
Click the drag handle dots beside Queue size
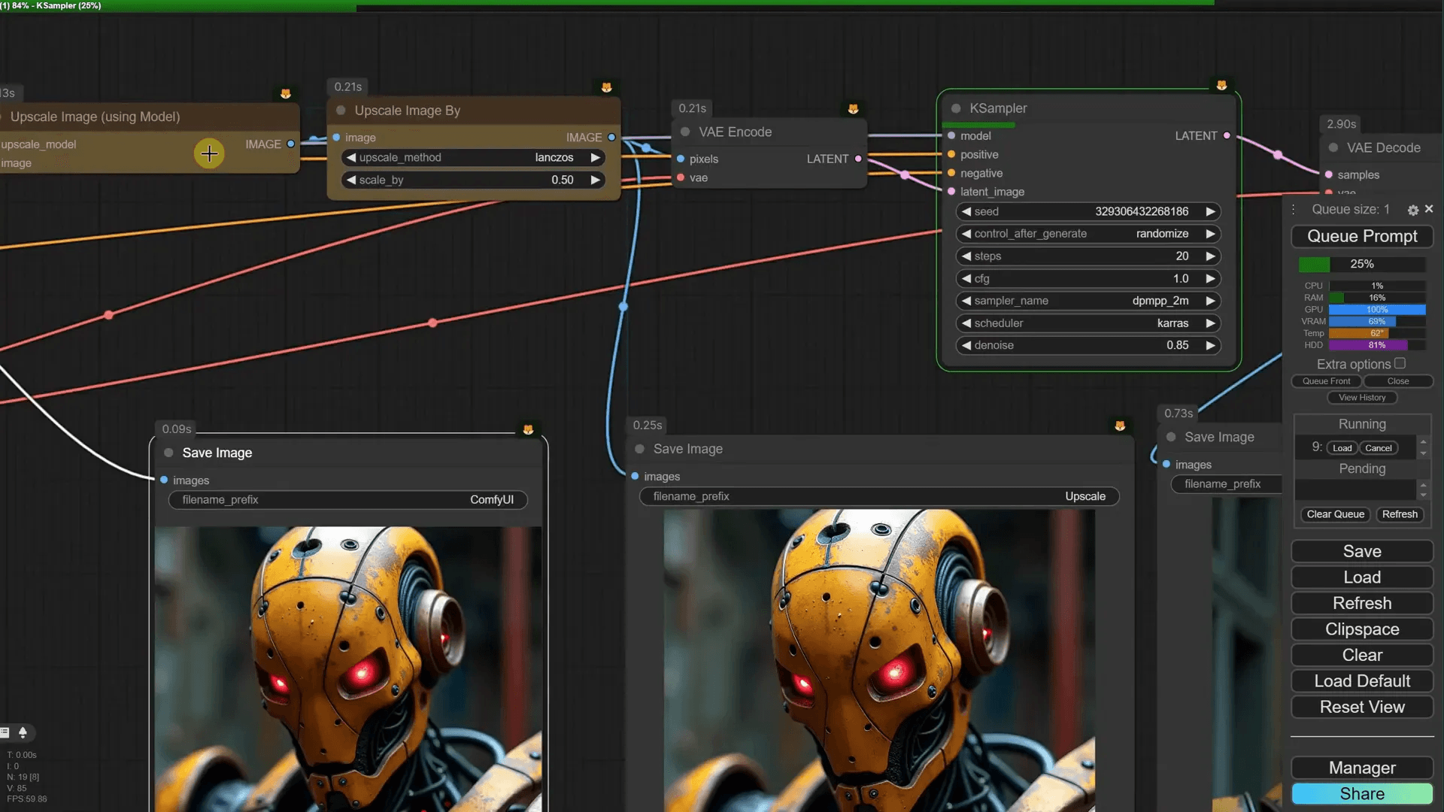tap(1294, 210)
